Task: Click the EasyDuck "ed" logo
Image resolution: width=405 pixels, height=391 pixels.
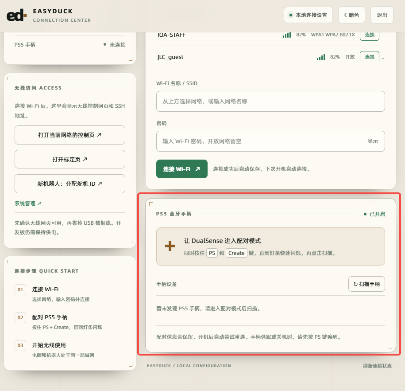Action: click(17, 16)
